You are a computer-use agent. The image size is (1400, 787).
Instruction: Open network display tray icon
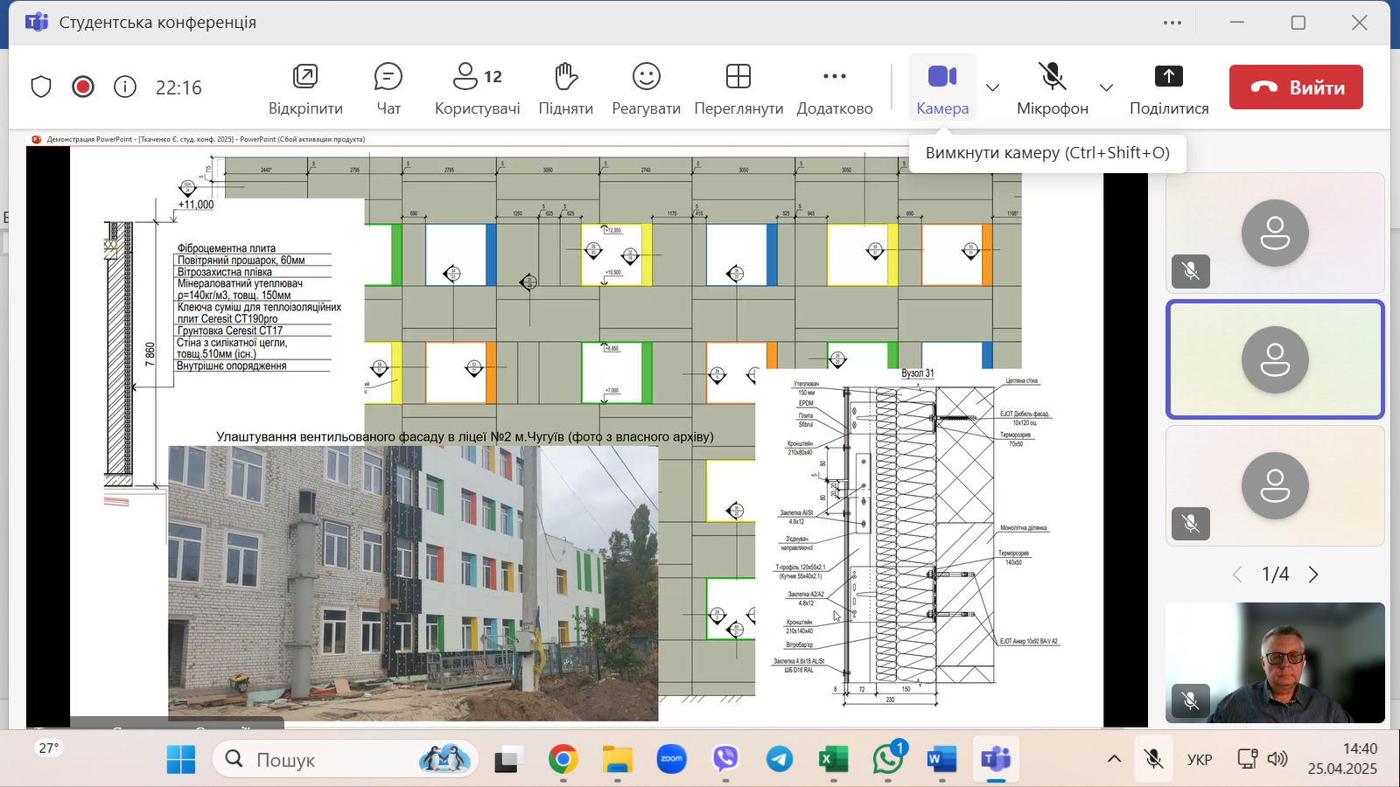click(1248, 759)
